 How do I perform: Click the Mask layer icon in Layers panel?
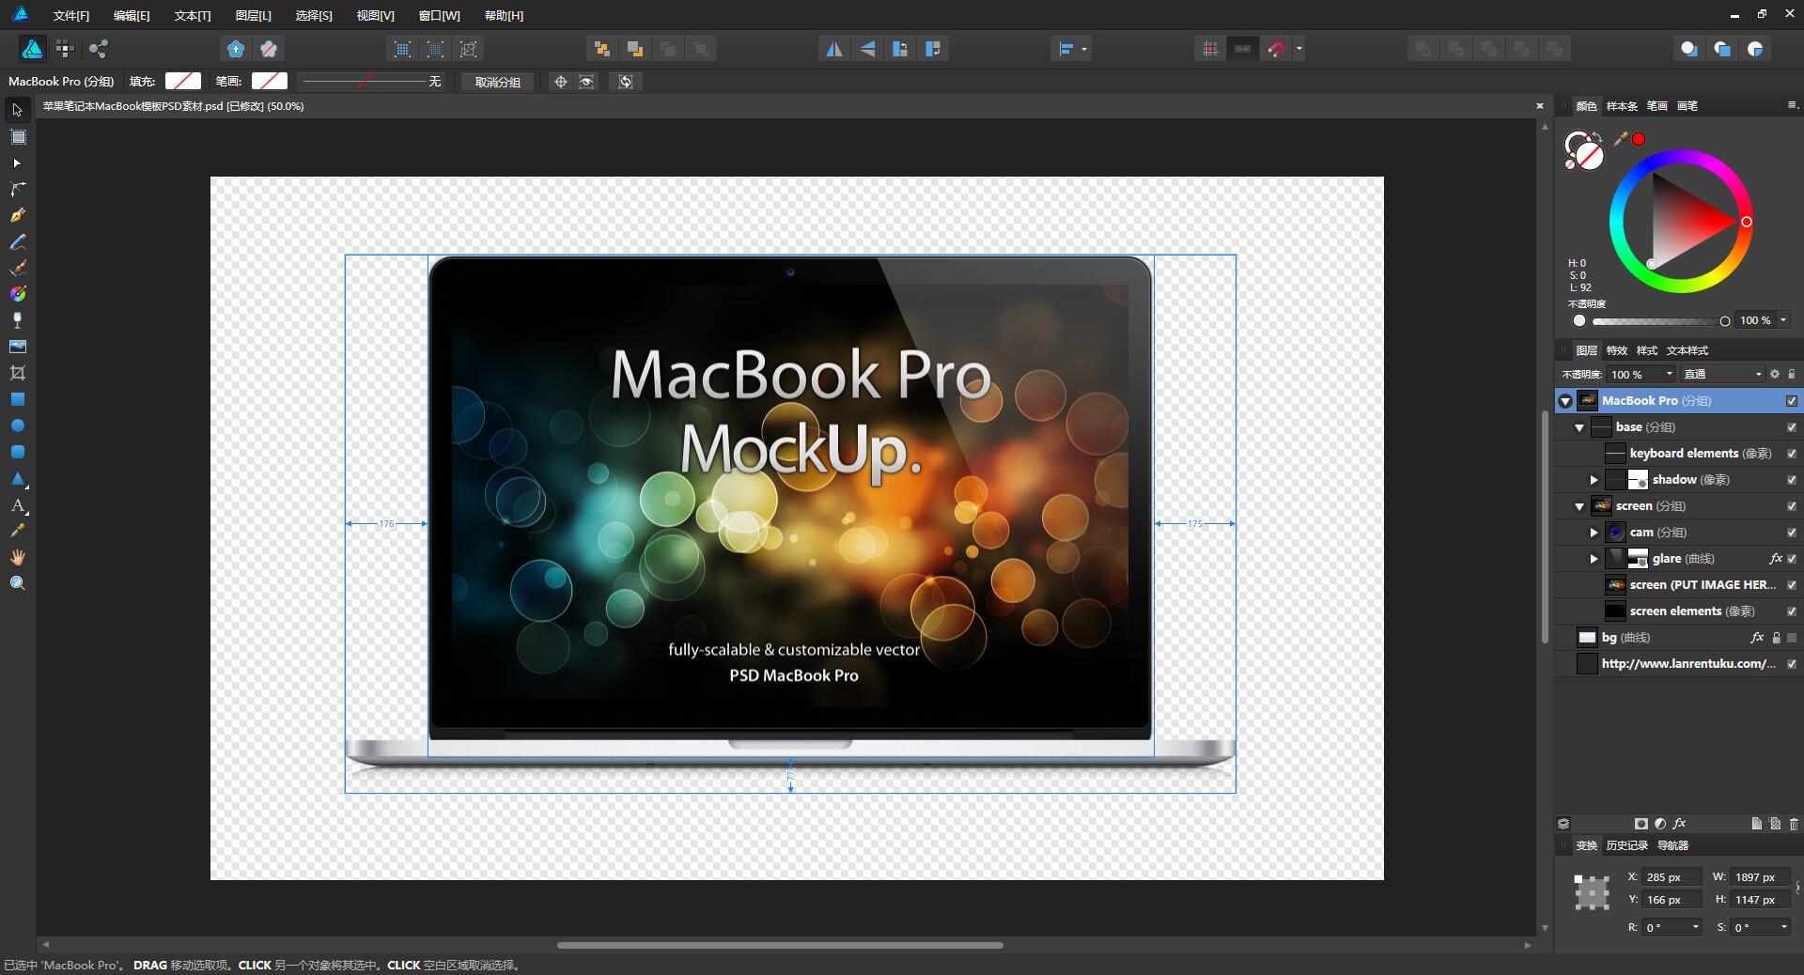[1641, 824]
